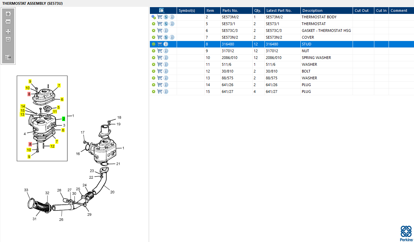Sort by the Parts No. column header
The height and width of the screenshot is (242, 414).
(236, 11)
